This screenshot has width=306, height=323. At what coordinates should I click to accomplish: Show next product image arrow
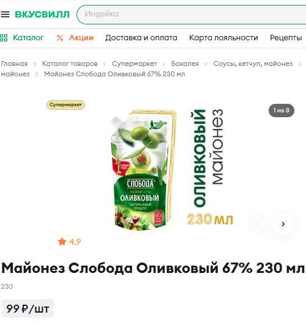(283, 224)
